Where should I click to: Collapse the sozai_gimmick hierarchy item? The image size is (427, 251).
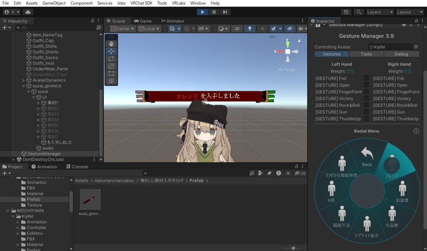(23, 86)
